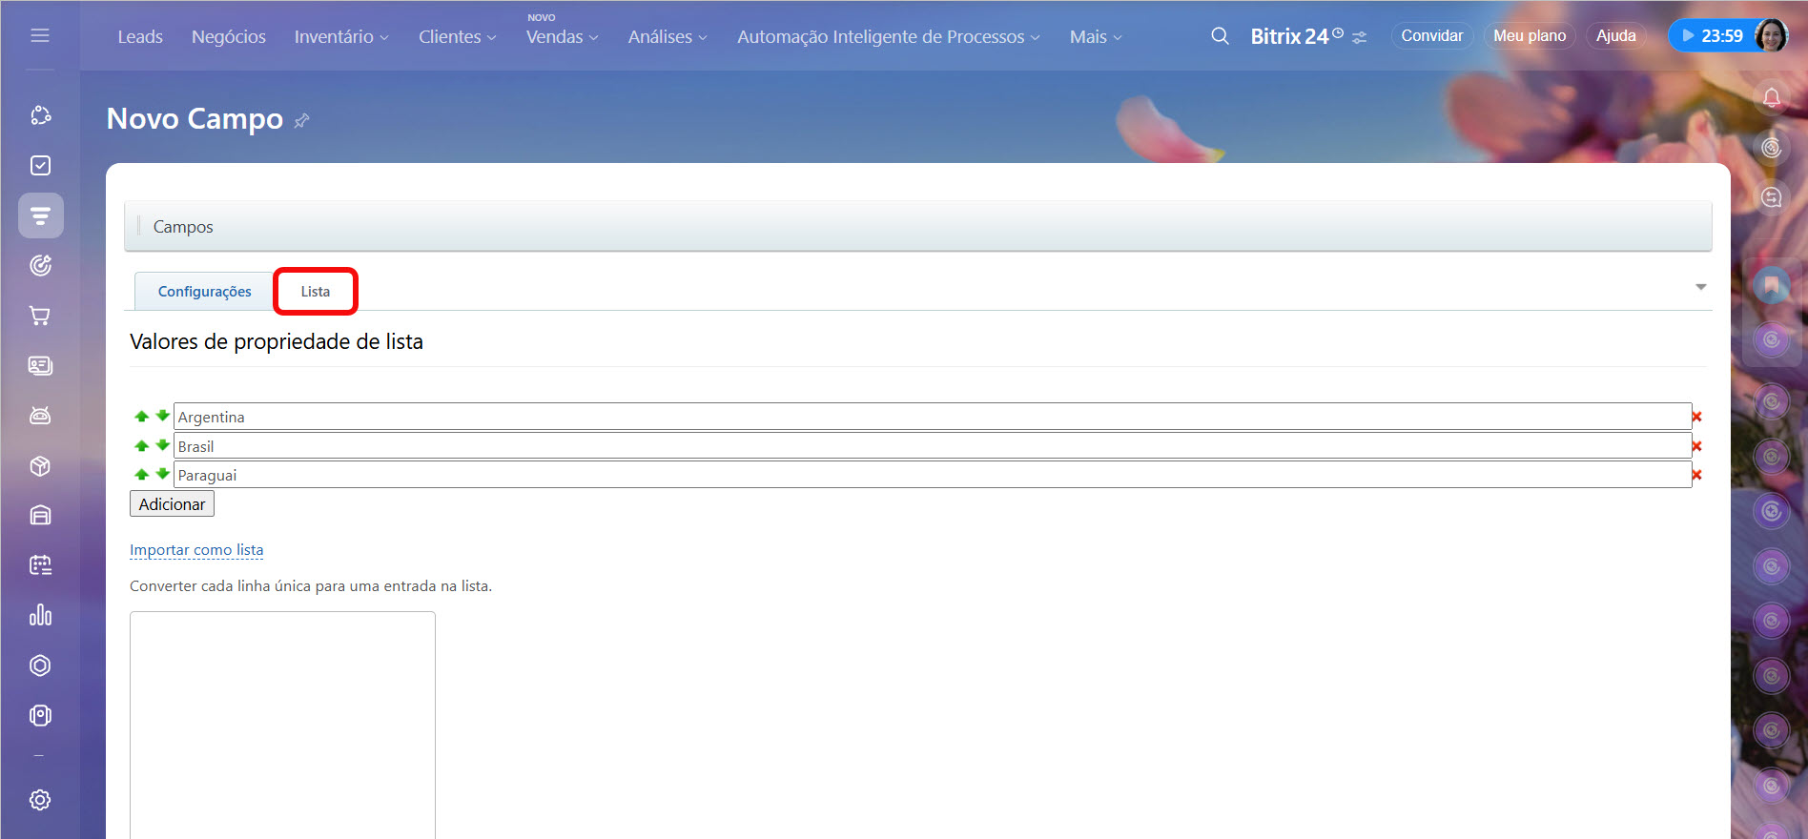
Task: Toggle the hamburger menu sidebar
Action: click(40, 36)
